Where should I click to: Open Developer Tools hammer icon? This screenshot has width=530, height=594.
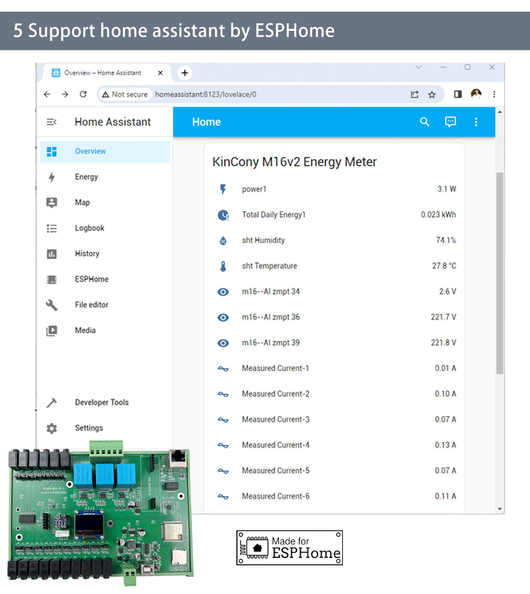pos(51,403)
